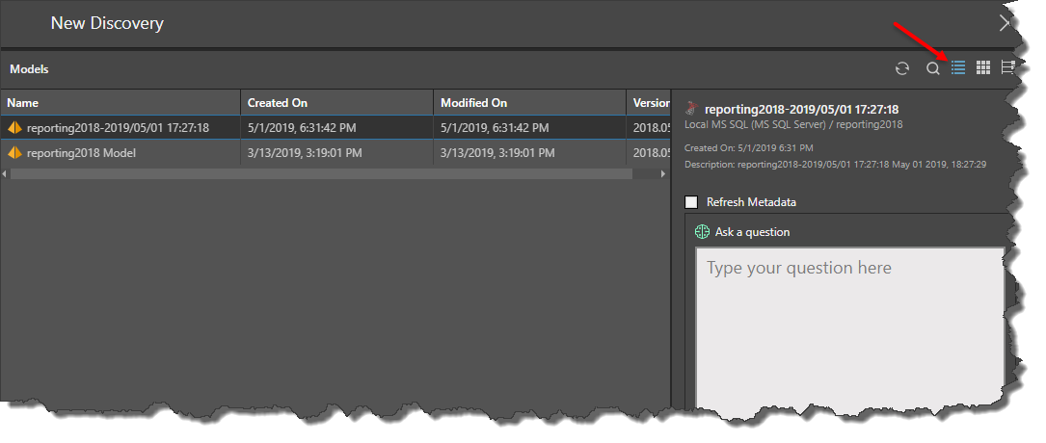Viewport: 1046px width, 443px height.
Task: Click model icon for reporting2018-2019/05/01 row
Action: (14, 127)
